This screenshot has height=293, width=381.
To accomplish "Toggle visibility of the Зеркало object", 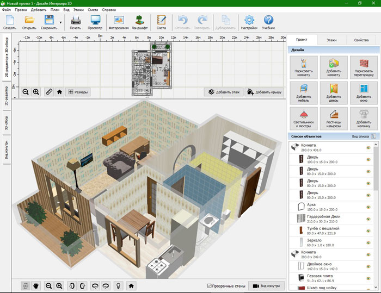I will [x=368, y=243].
